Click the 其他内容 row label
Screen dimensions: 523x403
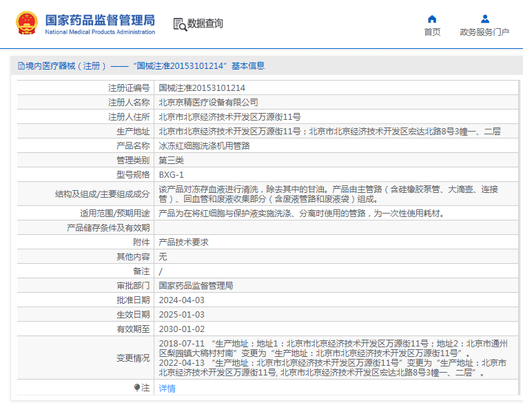tap(133, 257)
